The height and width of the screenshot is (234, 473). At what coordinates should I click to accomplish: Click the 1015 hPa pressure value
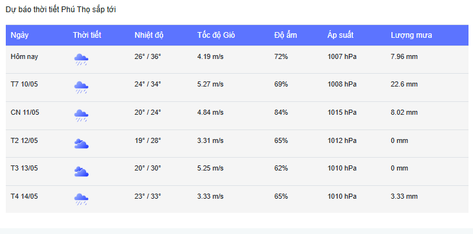(x=342, y=112)
